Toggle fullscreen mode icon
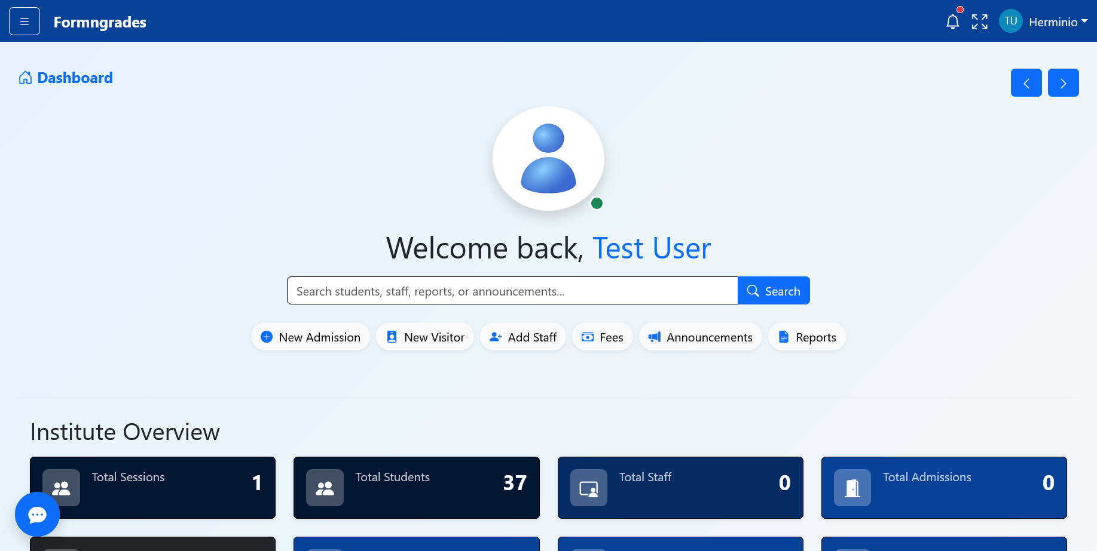1097x551 pixels. tap(979, 22)
